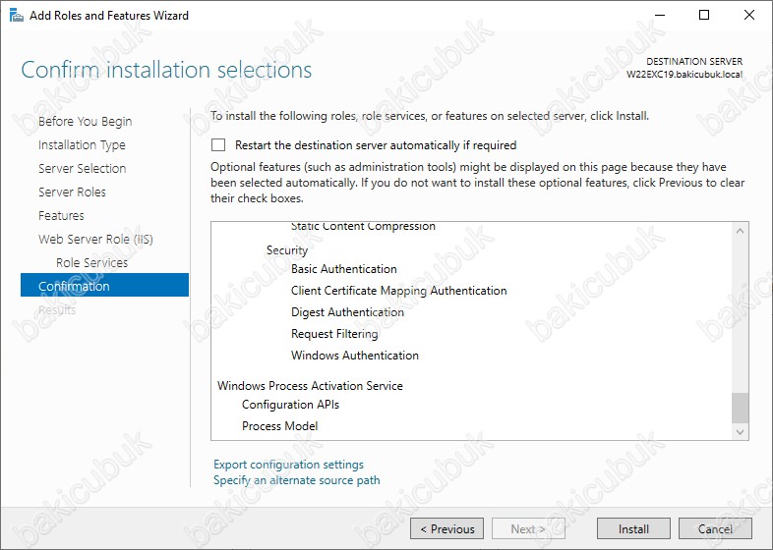Select Windows Process Activation Service entry
Screen dimensions: 773x550
[x=310, y=386]
